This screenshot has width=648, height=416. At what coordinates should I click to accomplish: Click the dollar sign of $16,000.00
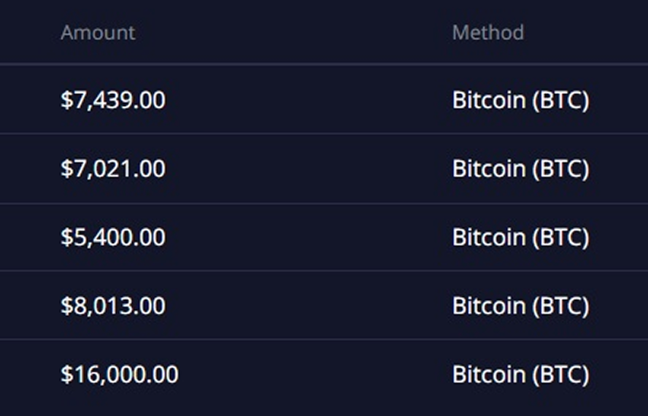click(x=66, y=374)
